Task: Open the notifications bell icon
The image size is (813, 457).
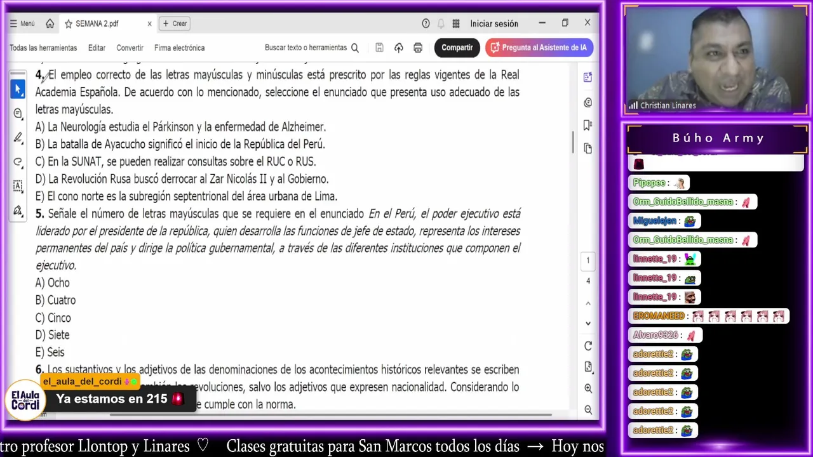Action: click(441, 23)
